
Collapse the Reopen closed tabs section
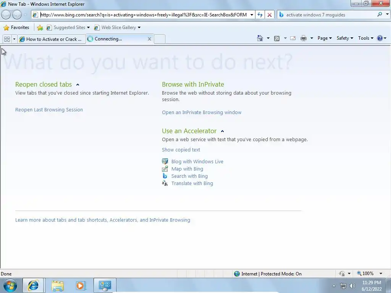78,85
